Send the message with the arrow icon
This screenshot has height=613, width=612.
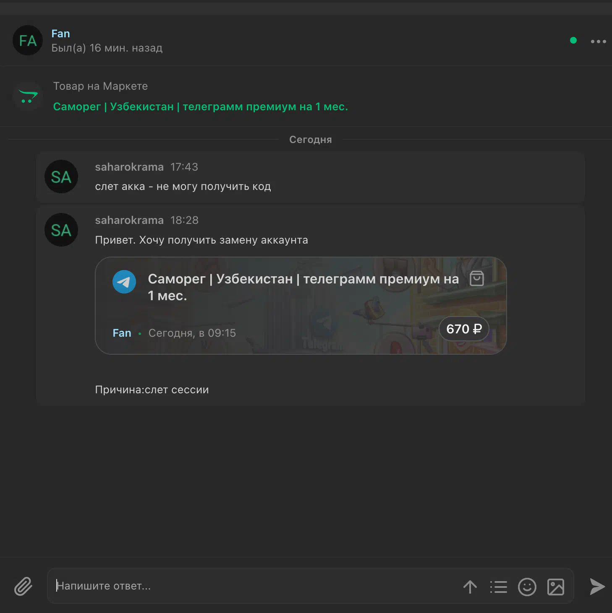tap(597, 586)
